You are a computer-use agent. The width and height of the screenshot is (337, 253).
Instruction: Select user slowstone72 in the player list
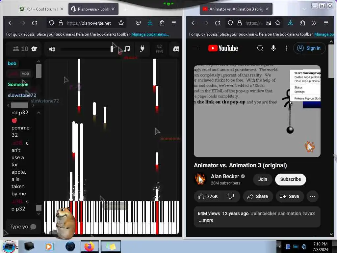(x=22, y=95)
